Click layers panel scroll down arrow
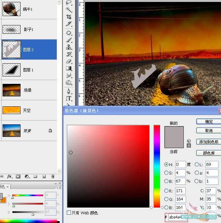Screen dimensions: 221x223 pyautogui.click(x=59, y=171)
